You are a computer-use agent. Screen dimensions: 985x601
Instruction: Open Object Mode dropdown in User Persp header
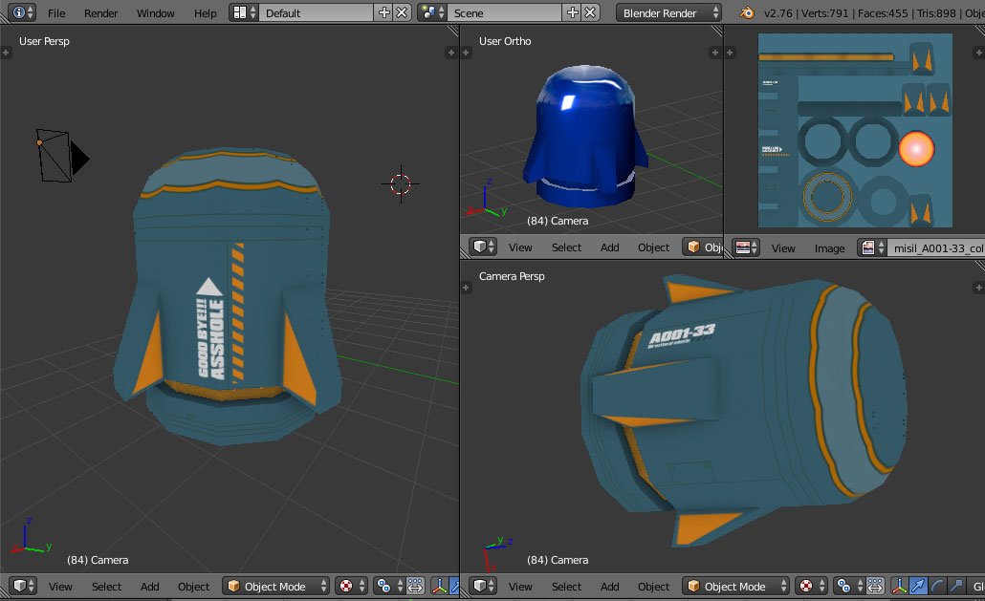(x=275, y=586)
